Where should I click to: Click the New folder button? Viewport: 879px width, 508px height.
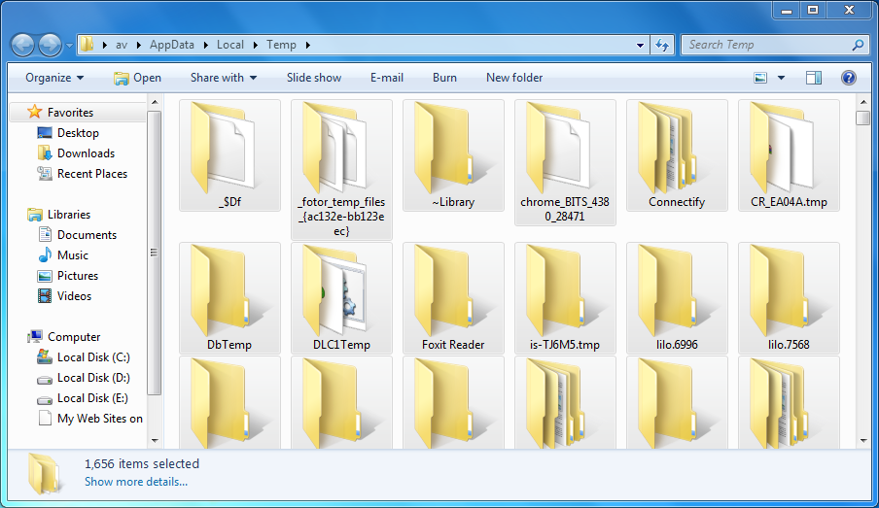[x=514, y=78]
